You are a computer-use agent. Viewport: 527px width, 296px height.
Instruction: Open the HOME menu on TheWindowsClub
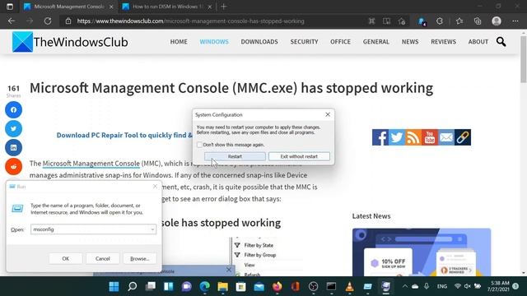(x=179, y=42)
